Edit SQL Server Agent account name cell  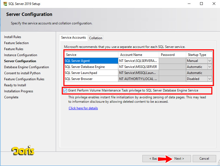click(139, 61)
